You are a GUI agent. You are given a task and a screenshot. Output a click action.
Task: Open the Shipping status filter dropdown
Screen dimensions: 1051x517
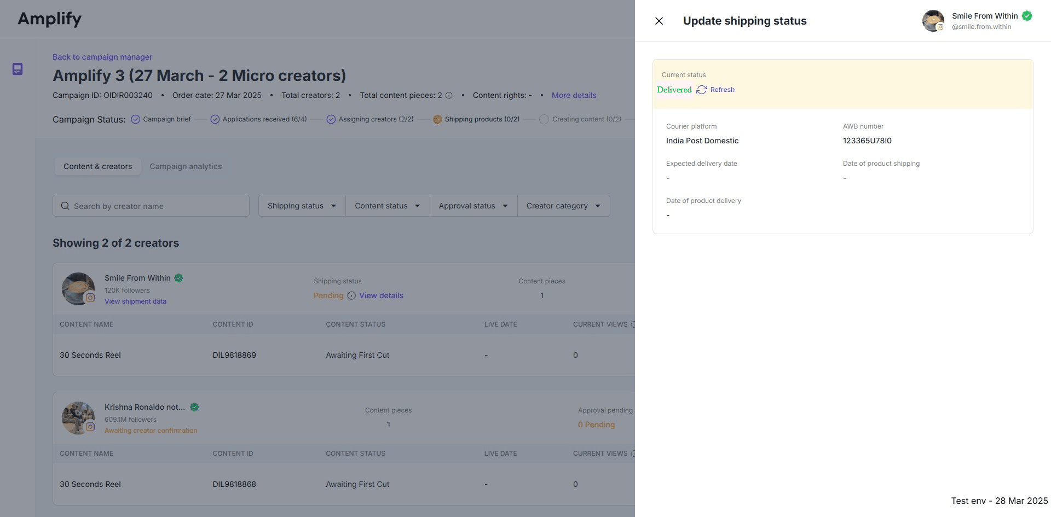302,206
